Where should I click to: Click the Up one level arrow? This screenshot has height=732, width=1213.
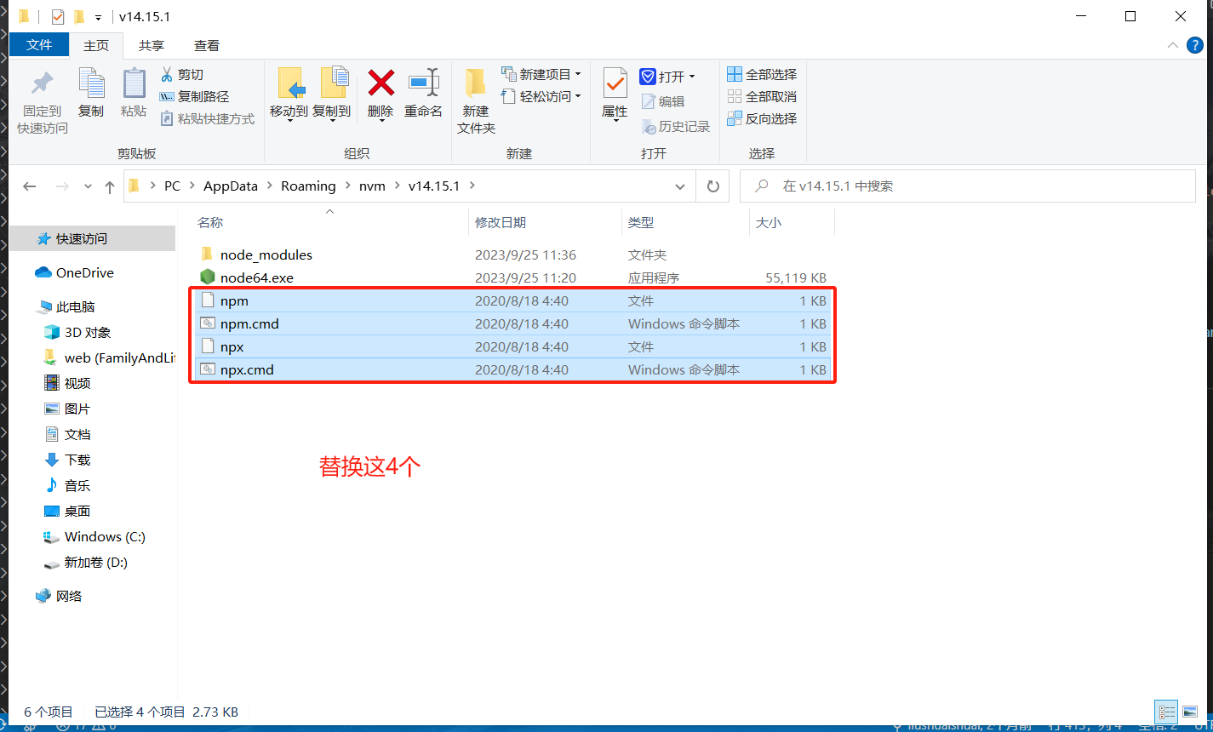(110, 186)
